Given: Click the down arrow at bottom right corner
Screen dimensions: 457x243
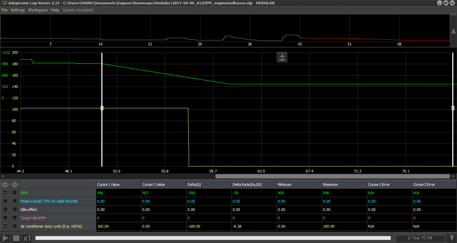Looking at the screenshot, I should click(x=452, y=238).
